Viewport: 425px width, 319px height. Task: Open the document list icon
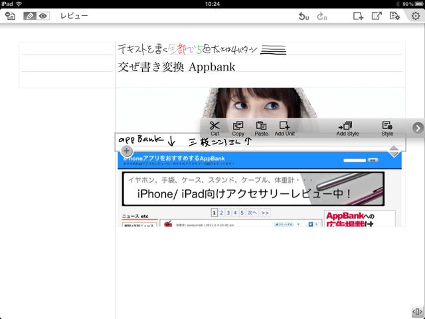pos(10,16)
